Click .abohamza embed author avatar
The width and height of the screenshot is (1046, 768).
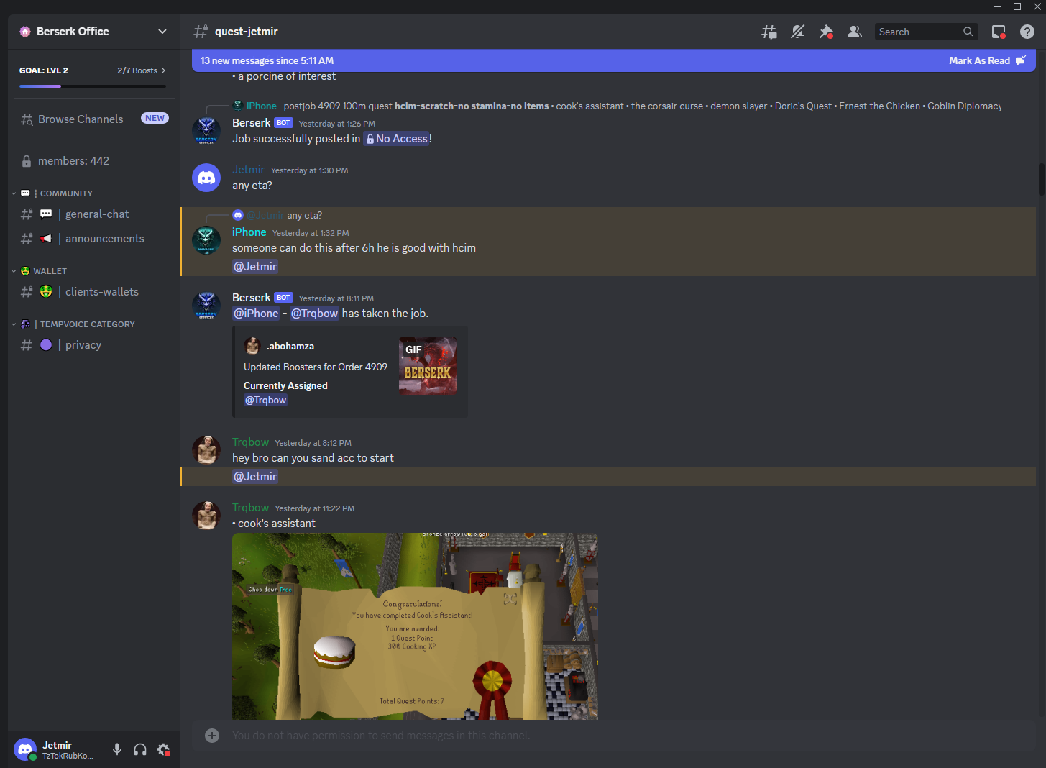click(252, 346)
